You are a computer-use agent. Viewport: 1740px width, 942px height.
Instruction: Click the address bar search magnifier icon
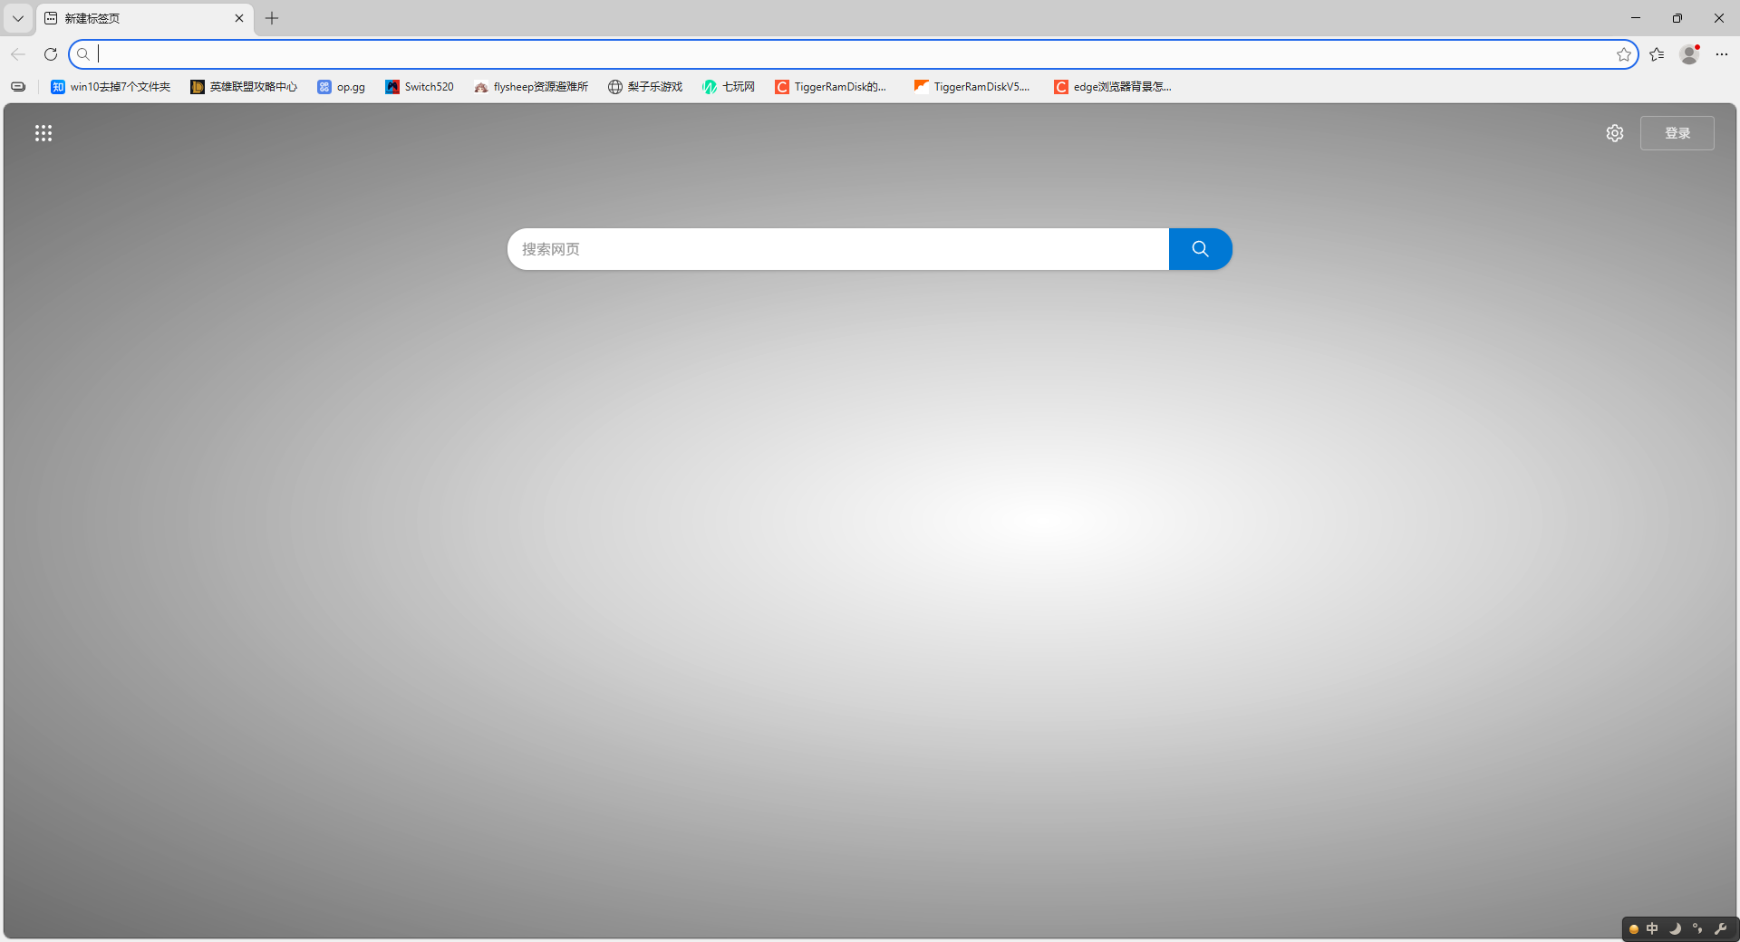tap(83, 54)
